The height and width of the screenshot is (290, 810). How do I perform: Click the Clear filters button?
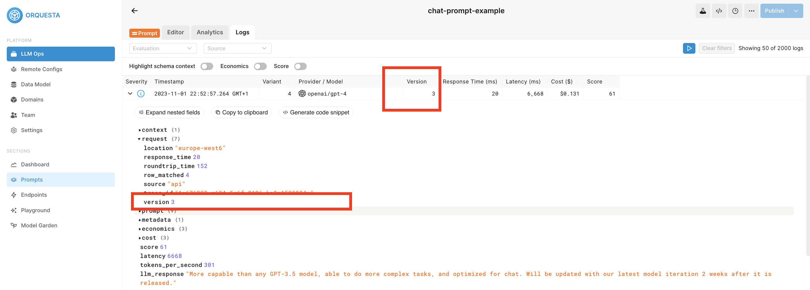(x=716, y=48)
